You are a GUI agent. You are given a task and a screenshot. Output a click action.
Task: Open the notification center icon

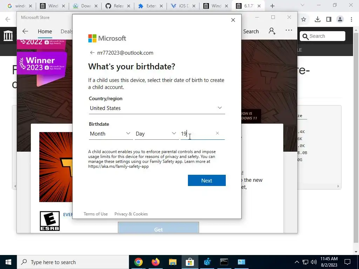347,262
